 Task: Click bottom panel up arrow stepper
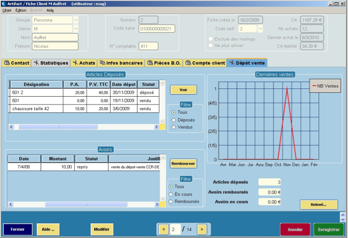point(342,215)
